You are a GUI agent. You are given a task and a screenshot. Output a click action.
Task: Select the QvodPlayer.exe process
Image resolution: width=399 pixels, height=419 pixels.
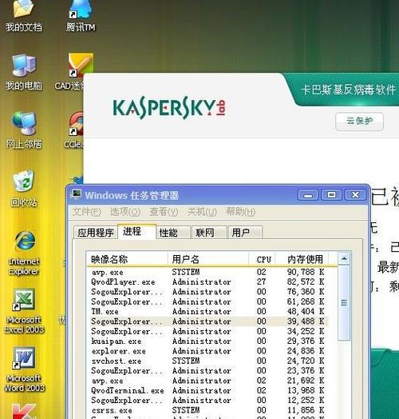(208, 282)
